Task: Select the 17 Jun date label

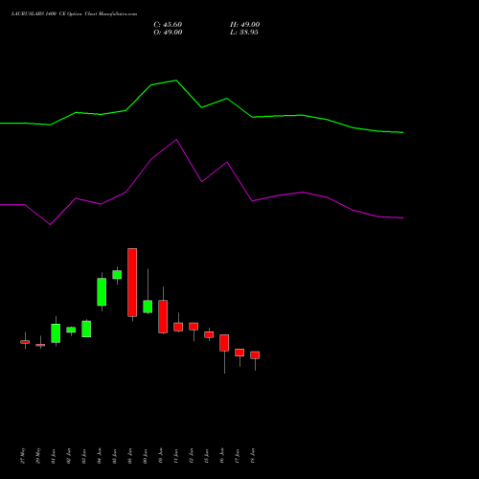Action: pyautogui.click(x=238, y=456)
